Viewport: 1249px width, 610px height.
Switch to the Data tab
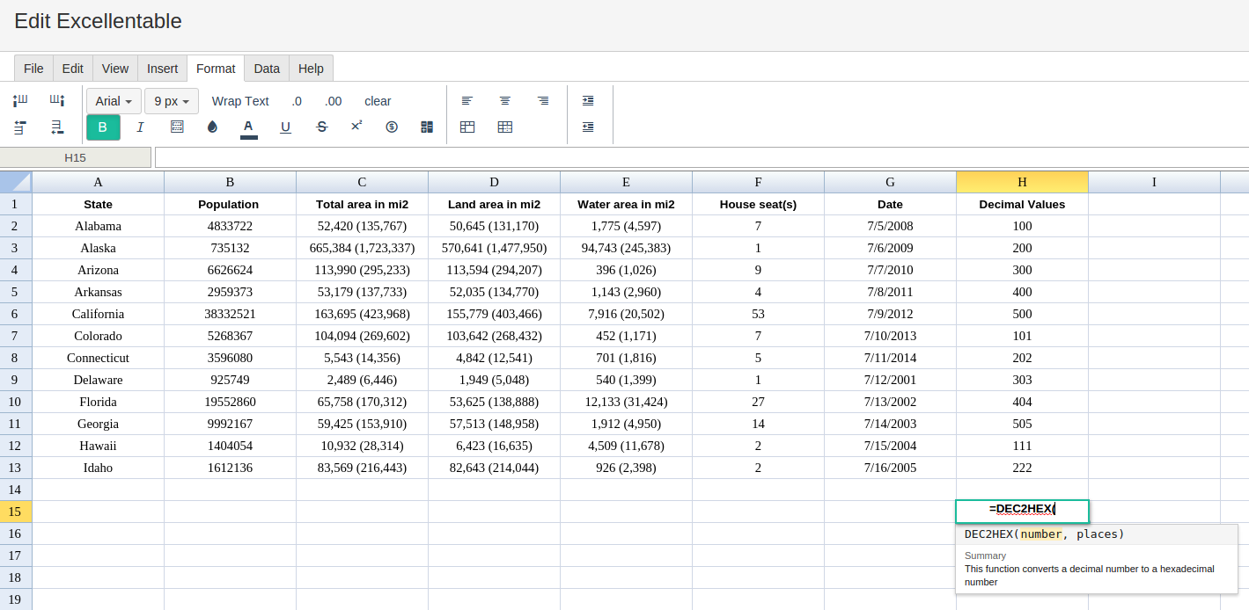pyautogui.click(x=267, y=69)
